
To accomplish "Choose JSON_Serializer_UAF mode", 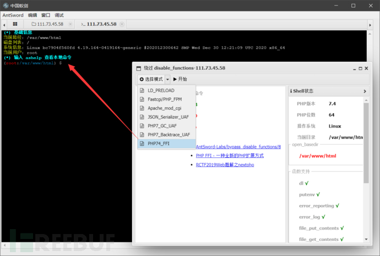I will (x=166, y=117).
